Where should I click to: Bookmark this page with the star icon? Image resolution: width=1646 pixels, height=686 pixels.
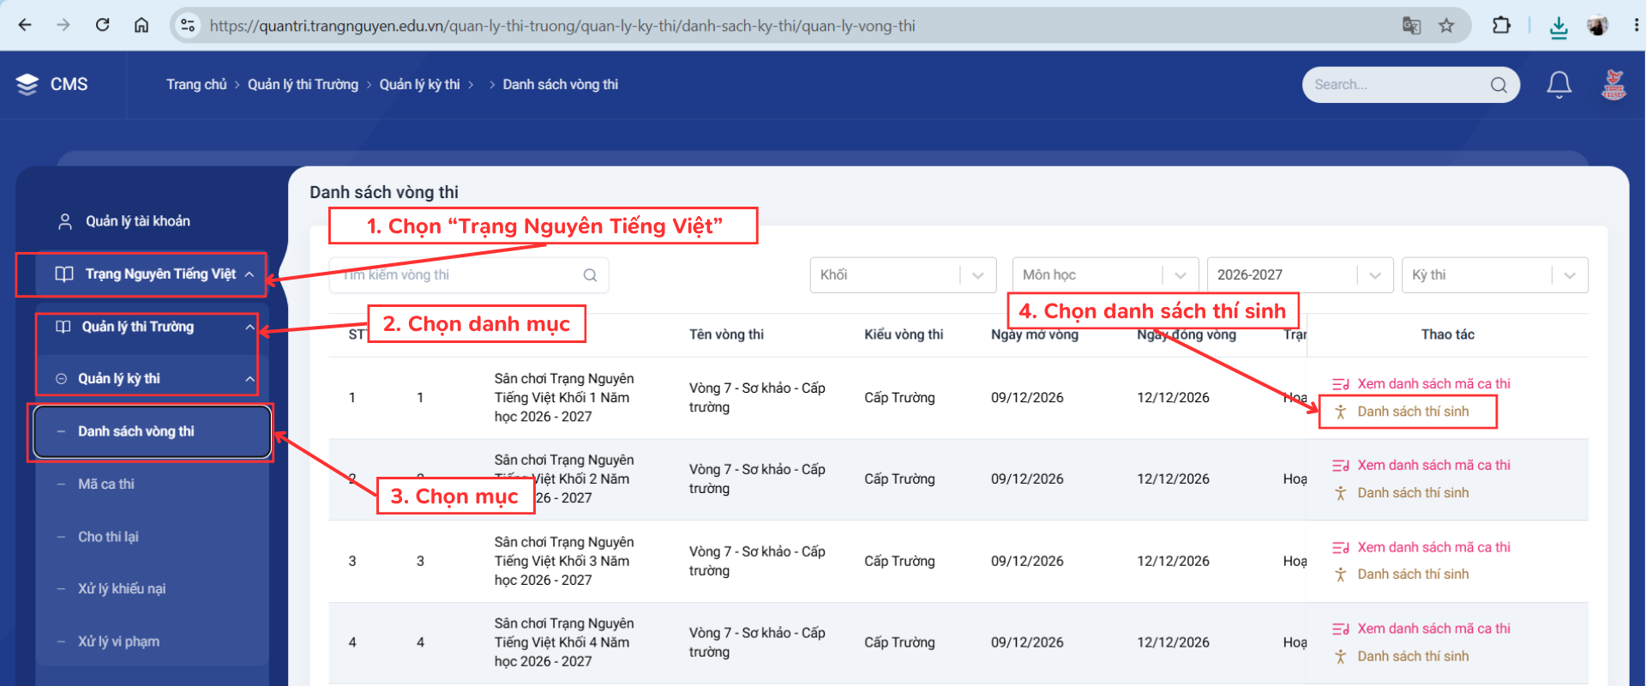click(x=1447, y=26)
